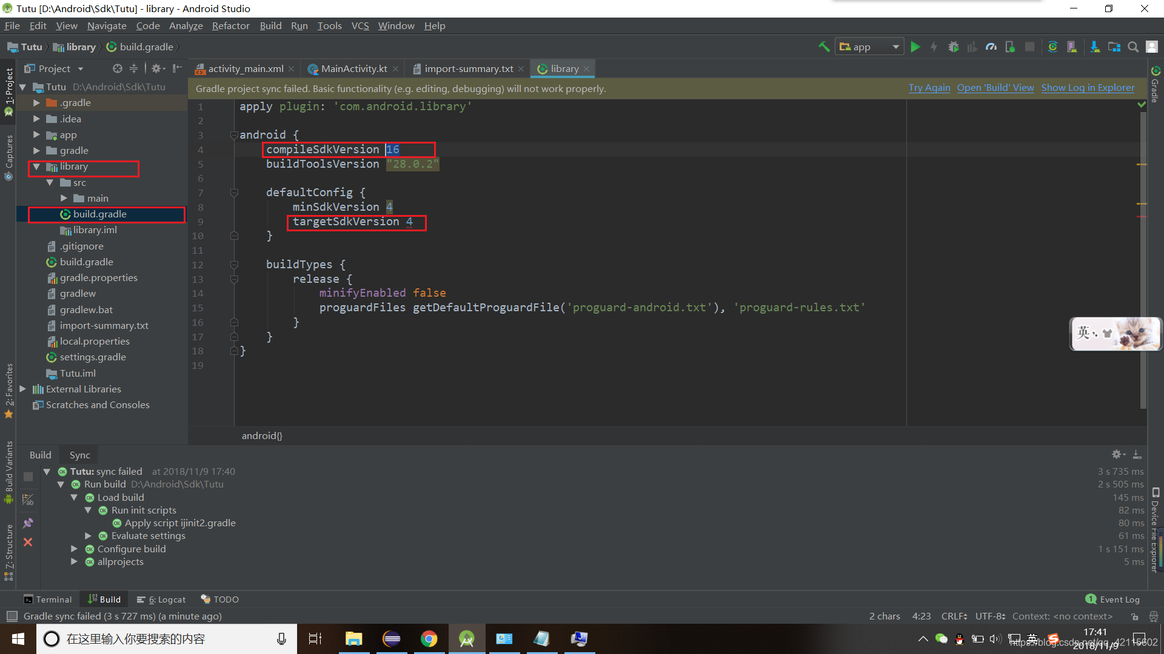Click Task View taskbar icon
The width and height of the screenshot is (1164, 654).
315,639
